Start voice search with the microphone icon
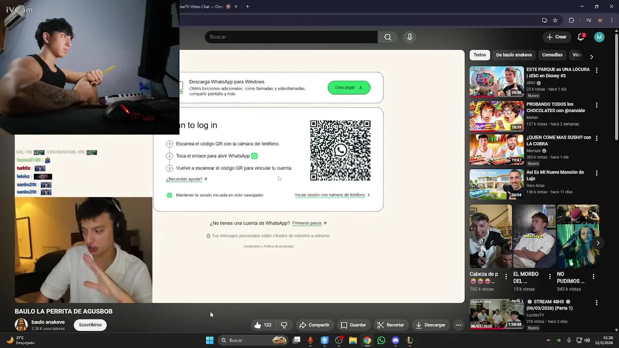The height and width of the screenshot is (348, 619). click(x=410, y=37)
